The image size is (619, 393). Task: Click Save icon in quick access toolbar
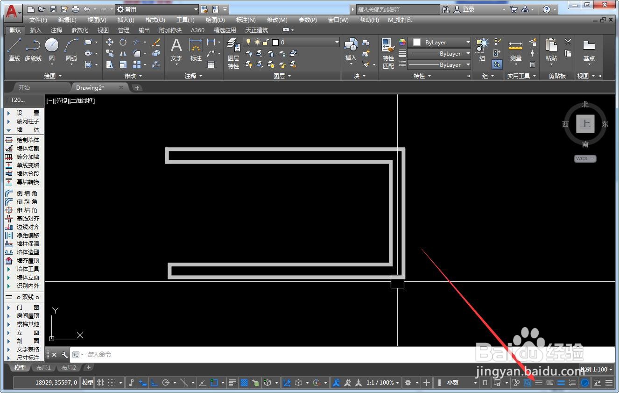tap(53, 9)
